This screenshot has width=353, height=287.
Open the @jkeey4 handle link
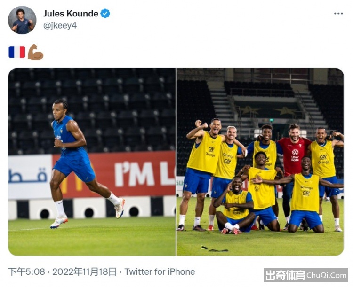tap(60, 26)
